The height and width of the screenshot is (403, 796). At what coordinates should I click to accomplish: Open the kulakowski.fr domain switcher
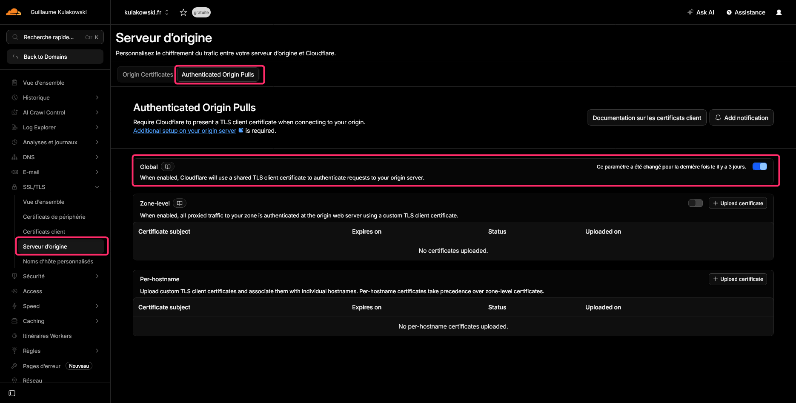tap(146, 12)
